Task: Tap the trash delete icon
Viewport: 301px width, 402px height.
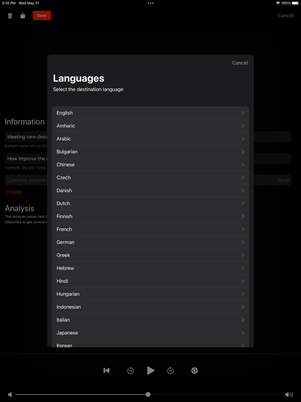Action: 10,16
